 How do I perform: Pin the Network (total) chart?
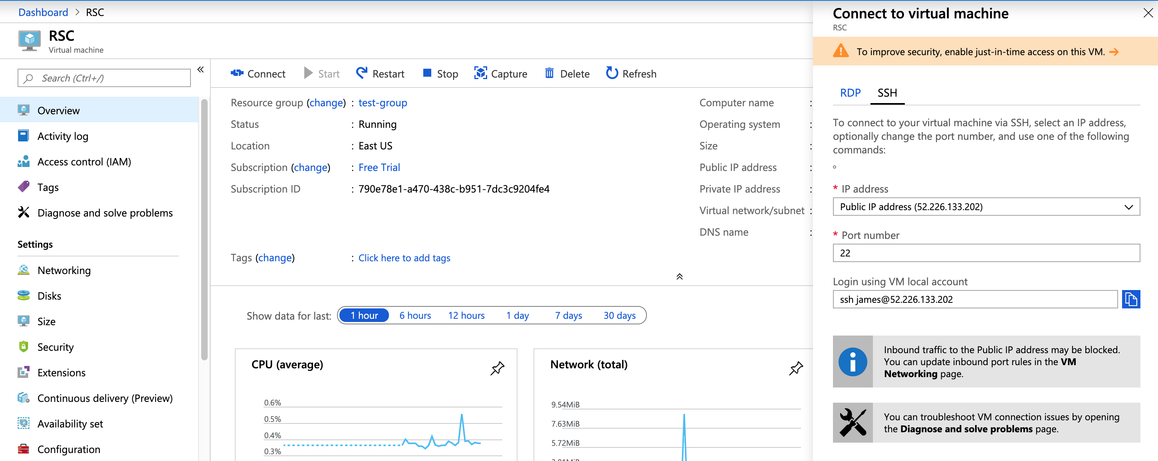pos(796,368)
